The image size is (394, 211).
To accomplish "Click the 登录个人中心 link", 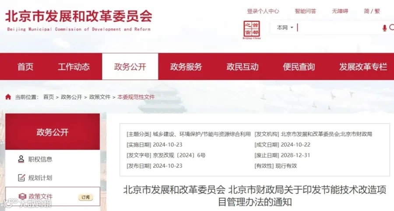I will click(x=263, y=11).
